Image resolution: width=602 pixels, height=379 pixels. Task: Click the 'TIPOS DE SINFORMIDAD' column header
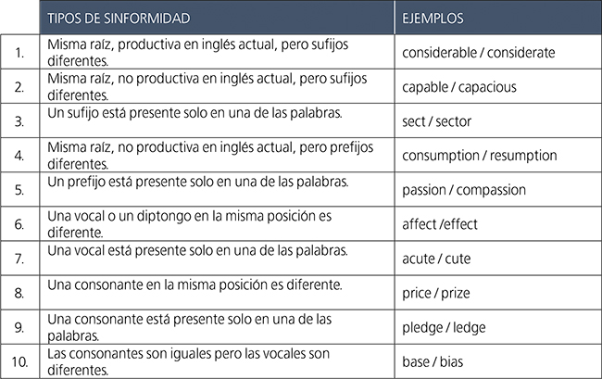(x=119, y=18)
